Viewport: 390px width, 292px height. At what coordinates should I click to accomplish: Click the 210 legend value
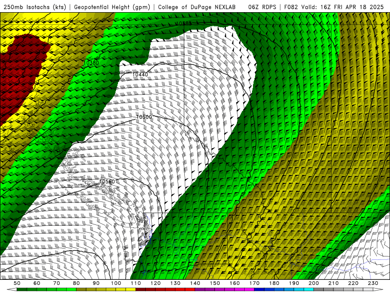pyautogui.click(x=333, y=283)
